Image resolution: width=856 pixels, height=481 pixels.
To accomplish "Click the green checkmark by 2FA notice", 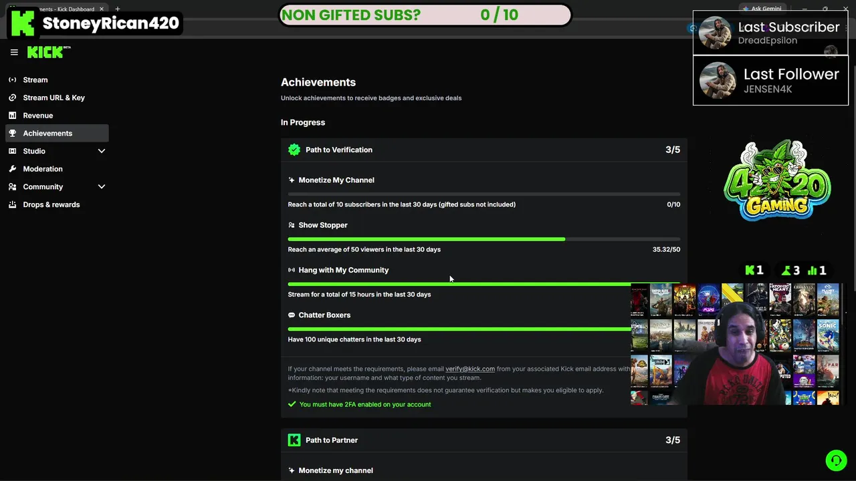I will (x=292, y=404).
